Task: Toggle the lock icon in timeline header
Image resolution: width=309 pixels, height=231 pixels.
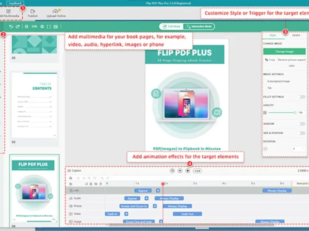Action: tap(101, 184)
